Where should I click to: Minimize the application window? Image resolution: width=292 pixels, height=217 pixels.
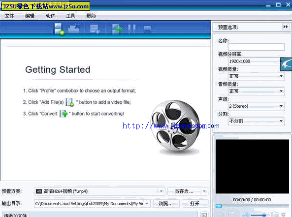coord(268,5)
